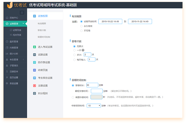
Task: Expand the 考生管理 sidebar menu
Action: (x=15, y=60)
